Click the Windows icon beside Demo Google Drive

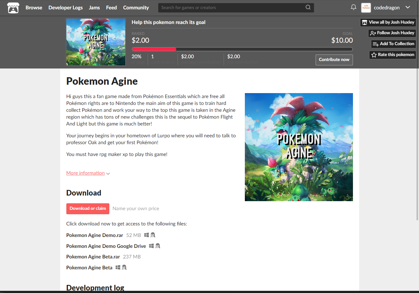(151, 246)
